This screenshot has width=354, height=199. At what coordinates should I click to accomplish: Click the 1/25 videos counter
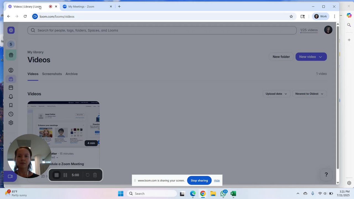[309, 30]
